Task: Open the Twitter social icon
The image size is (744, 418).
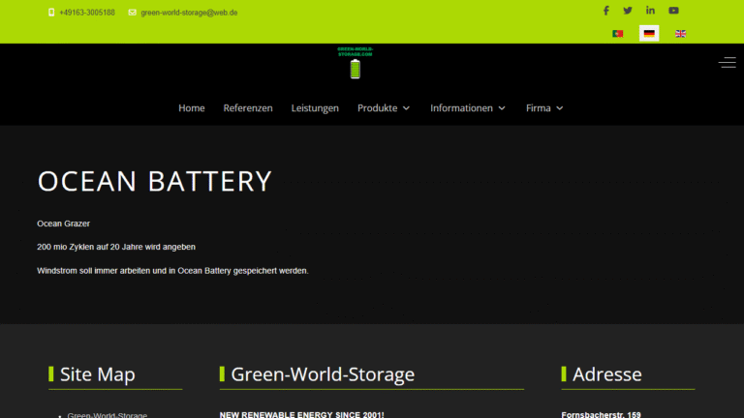Action: [x=628, y=11]
